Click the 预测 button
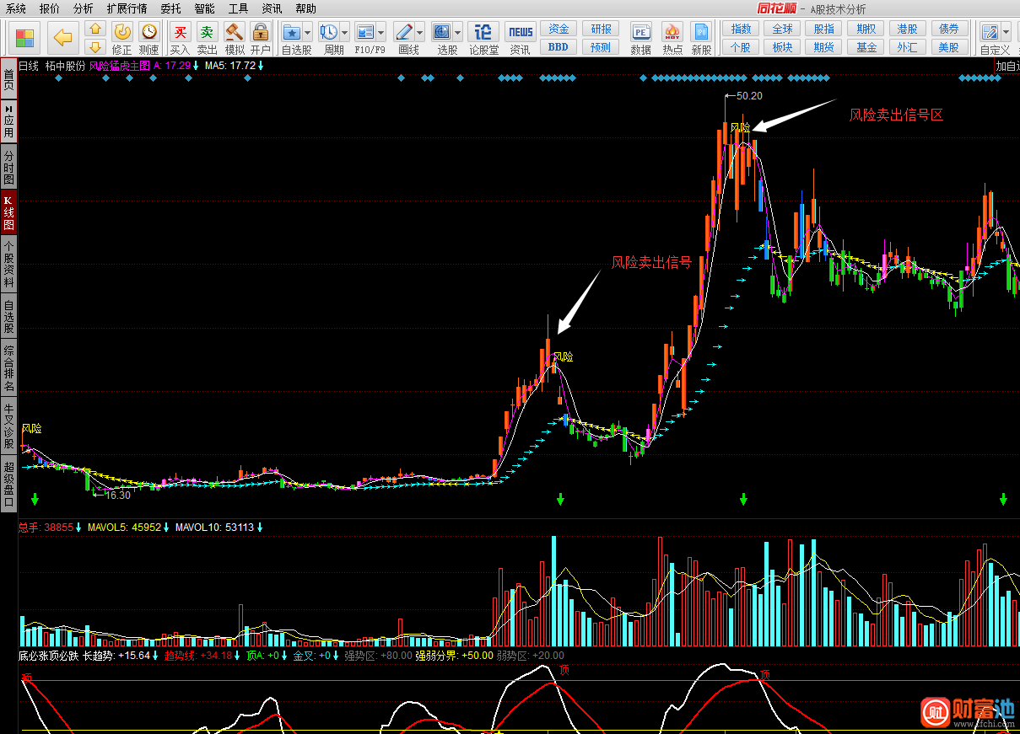1020x734 pixels. pyautogui.click(x=601, y=47)
